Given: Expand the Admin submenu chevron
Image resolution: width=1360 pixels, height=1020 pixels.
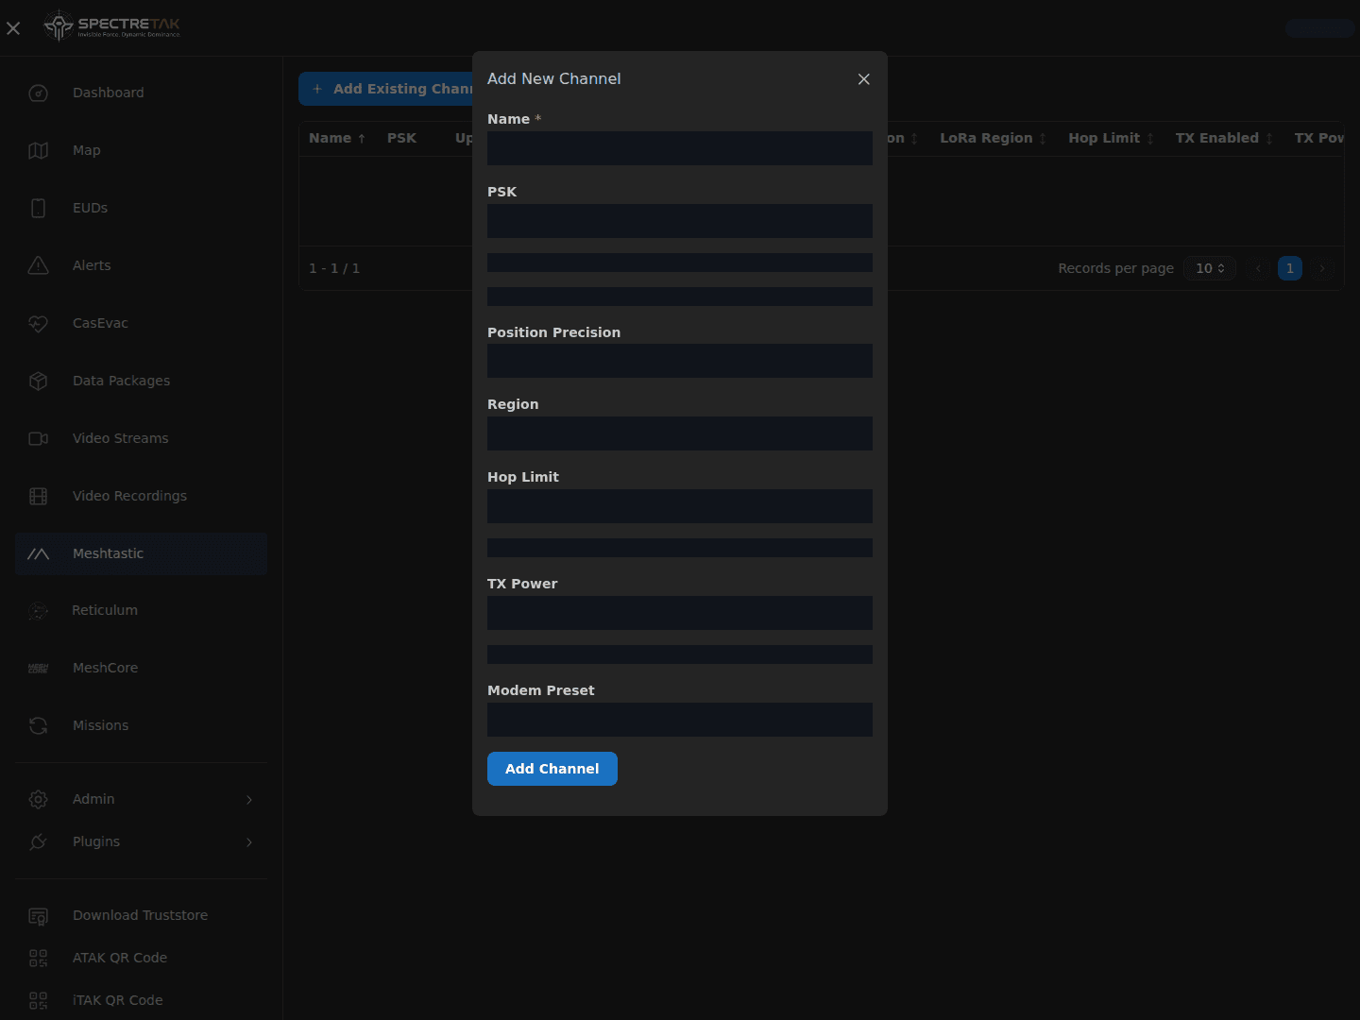Looking at the screenshot, I should click(249, 800).
